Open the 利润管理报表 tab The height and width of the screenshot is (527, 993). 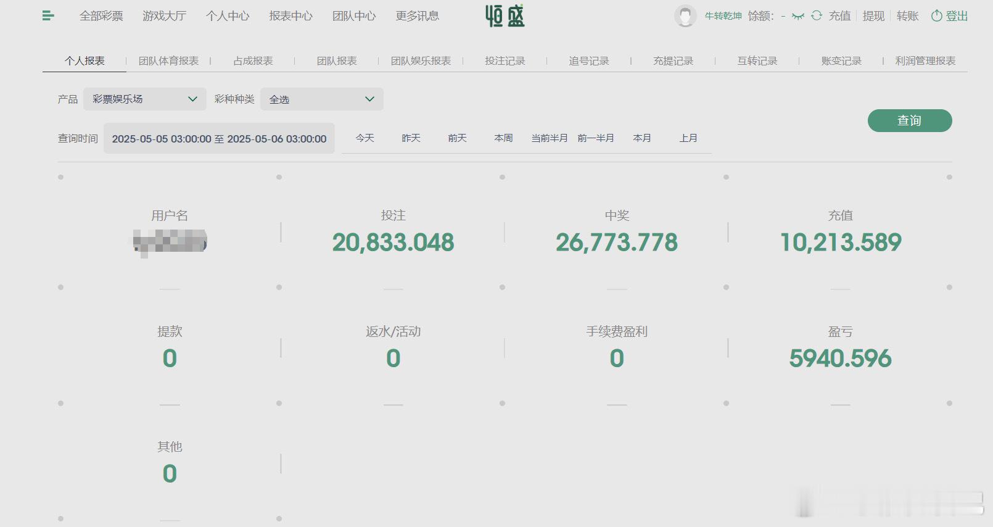[925, 60]
